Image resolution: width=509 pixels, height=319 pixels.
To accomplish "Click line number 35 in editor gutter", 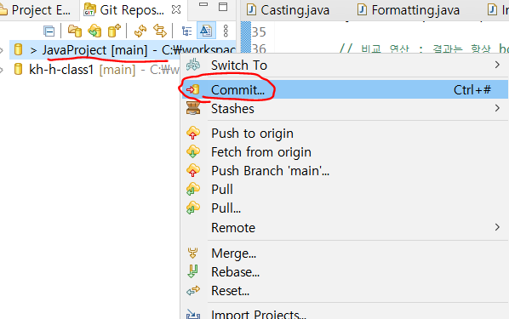I will [x=259, y=32].
